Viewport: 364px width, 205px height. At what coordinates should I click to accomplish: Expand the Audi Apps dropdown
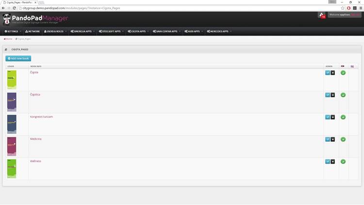194,32
